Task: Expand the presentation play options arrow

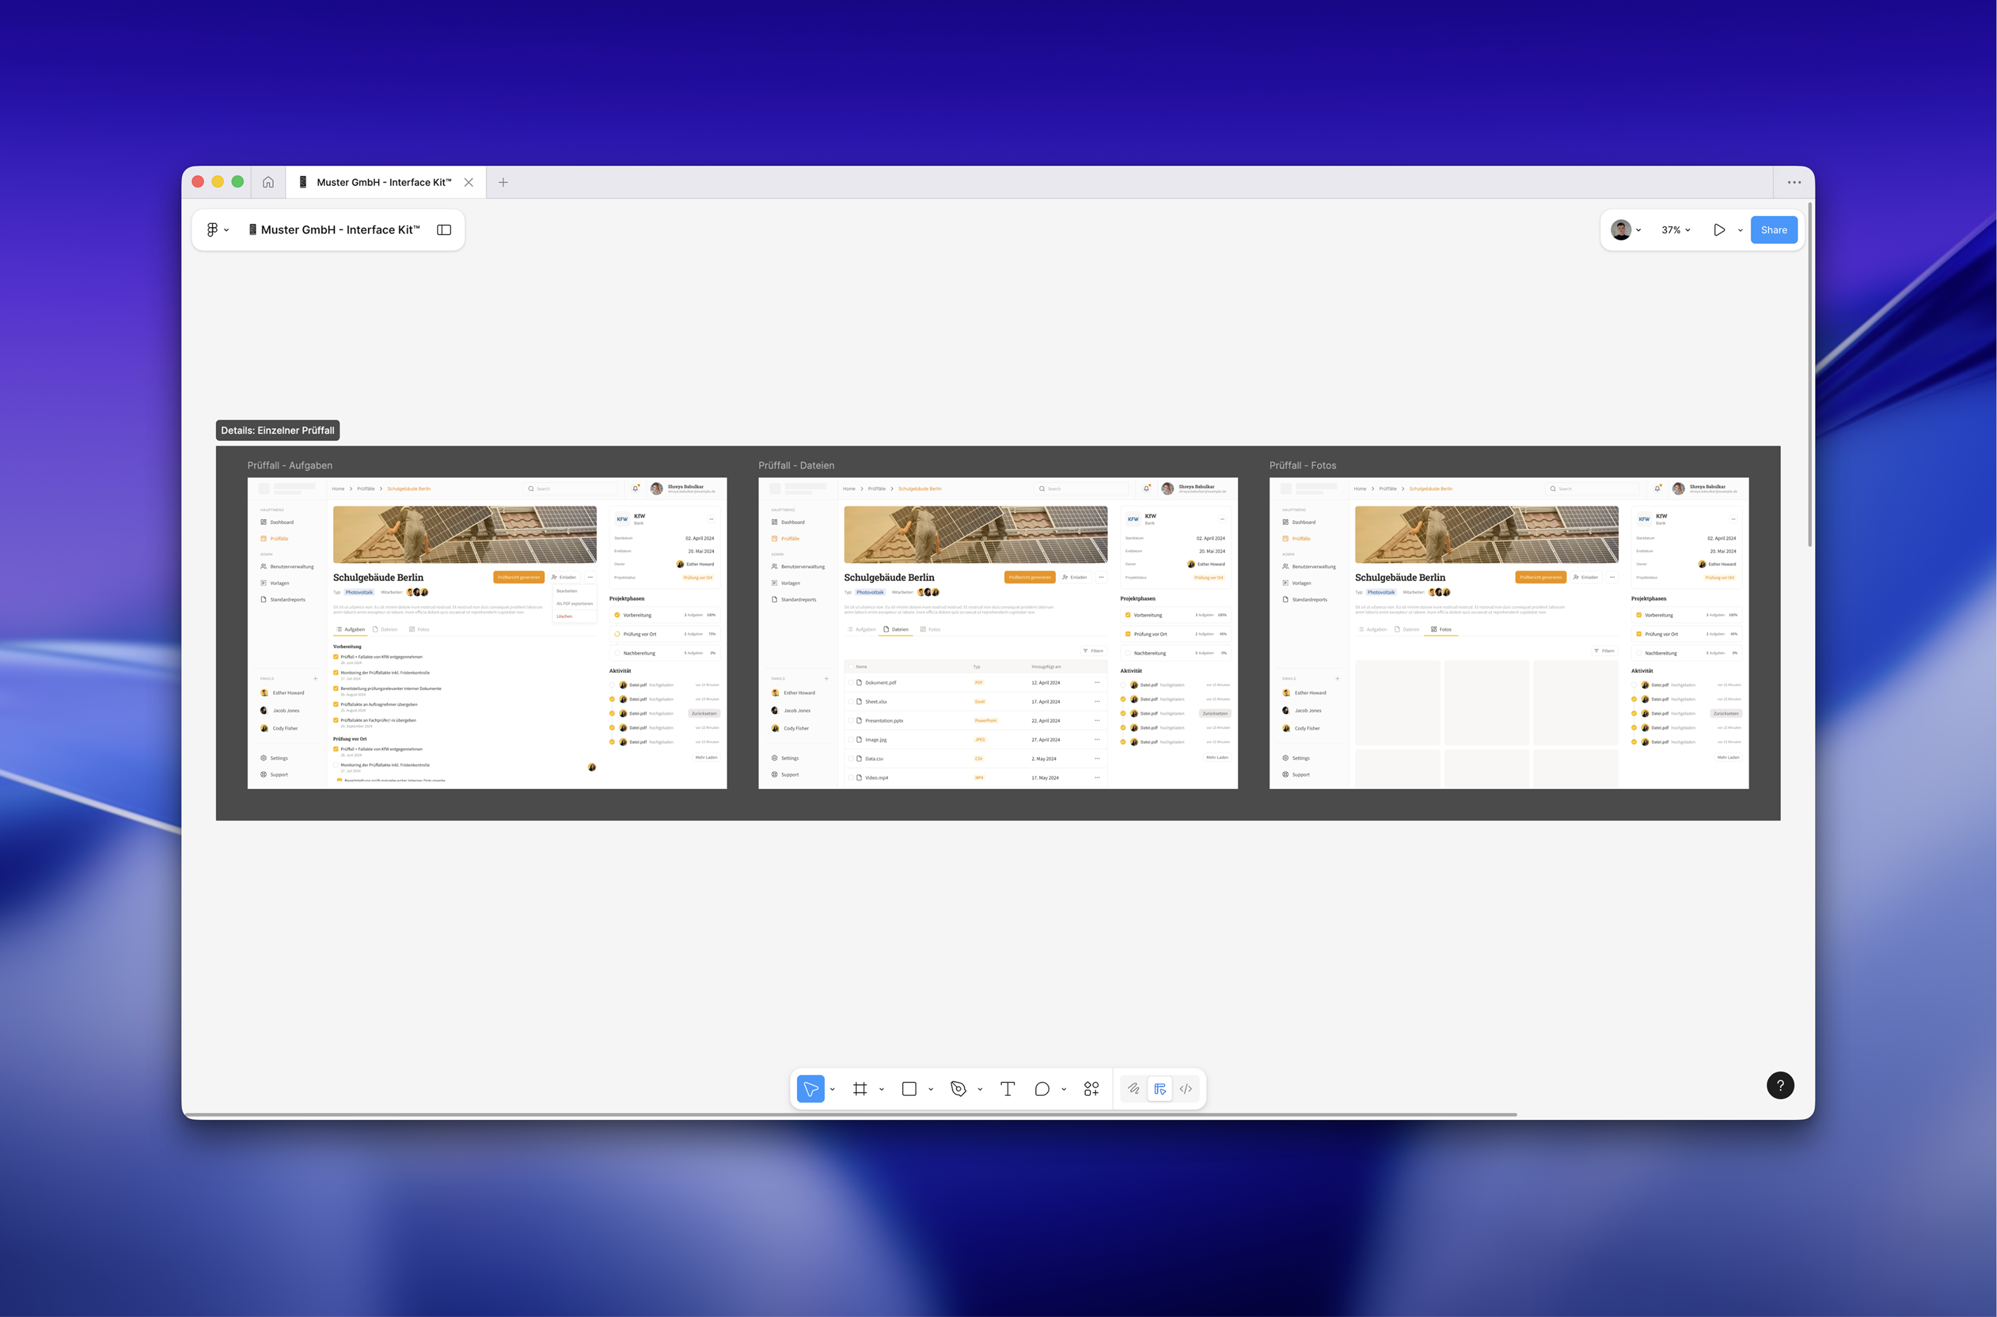Action: (x=1740, y=229)
